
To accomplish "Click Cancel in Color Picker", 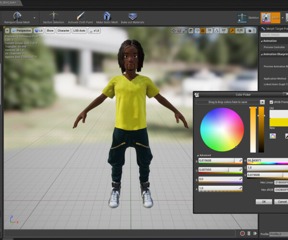I will [281, 202].
